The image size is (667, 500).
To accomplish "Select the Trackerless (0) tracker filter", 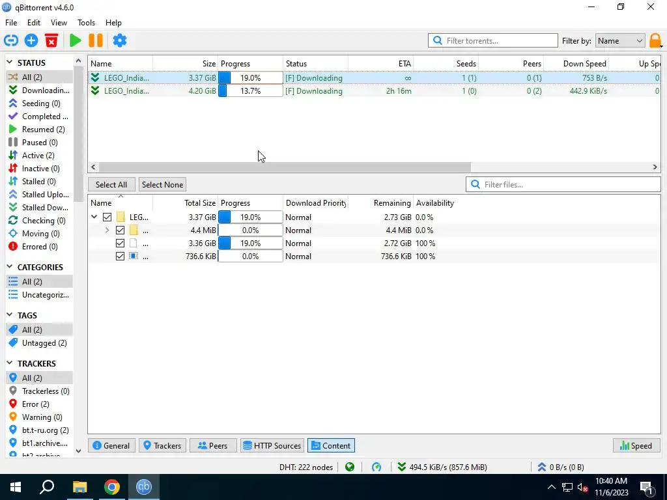I will [39, 391].
